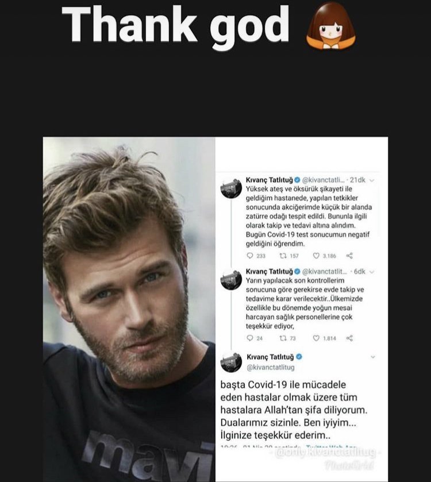The image size is (431, 482).
Task: Tap the share icon on the first tweet
Action: (349, 256)
